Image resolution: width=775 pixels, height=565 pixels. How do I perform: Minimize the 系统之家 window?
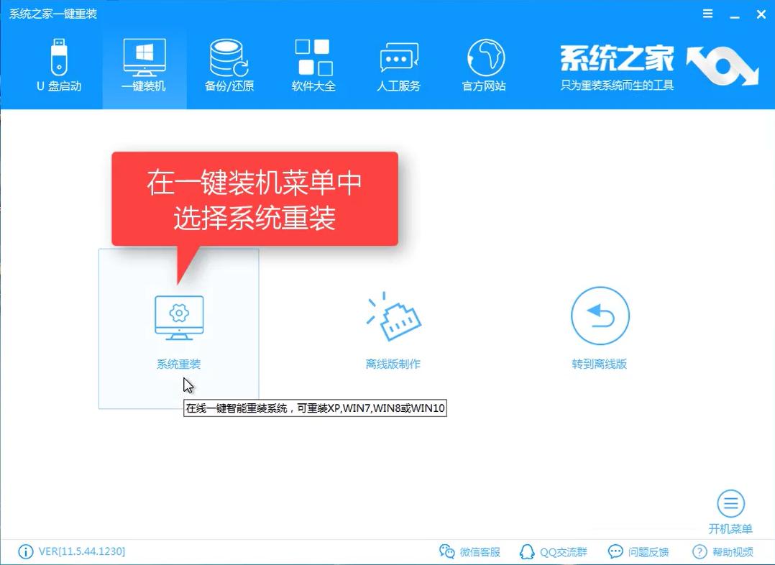(735, 14)
